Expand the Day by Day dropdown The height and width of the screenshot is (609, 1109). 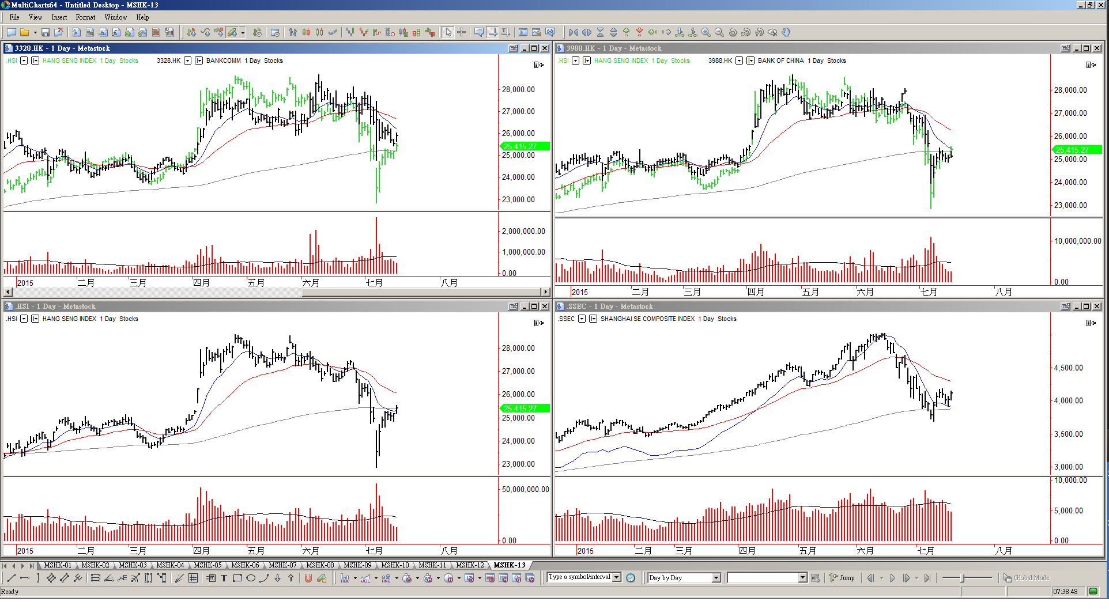(x=716, y=578)
